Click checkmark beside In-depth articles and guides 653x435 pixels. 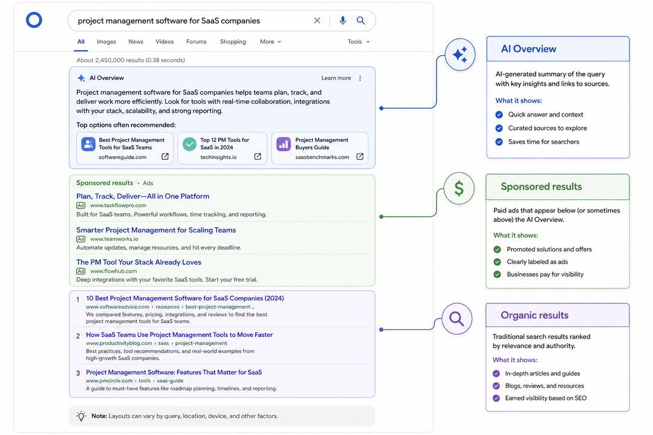click(496, 373)
